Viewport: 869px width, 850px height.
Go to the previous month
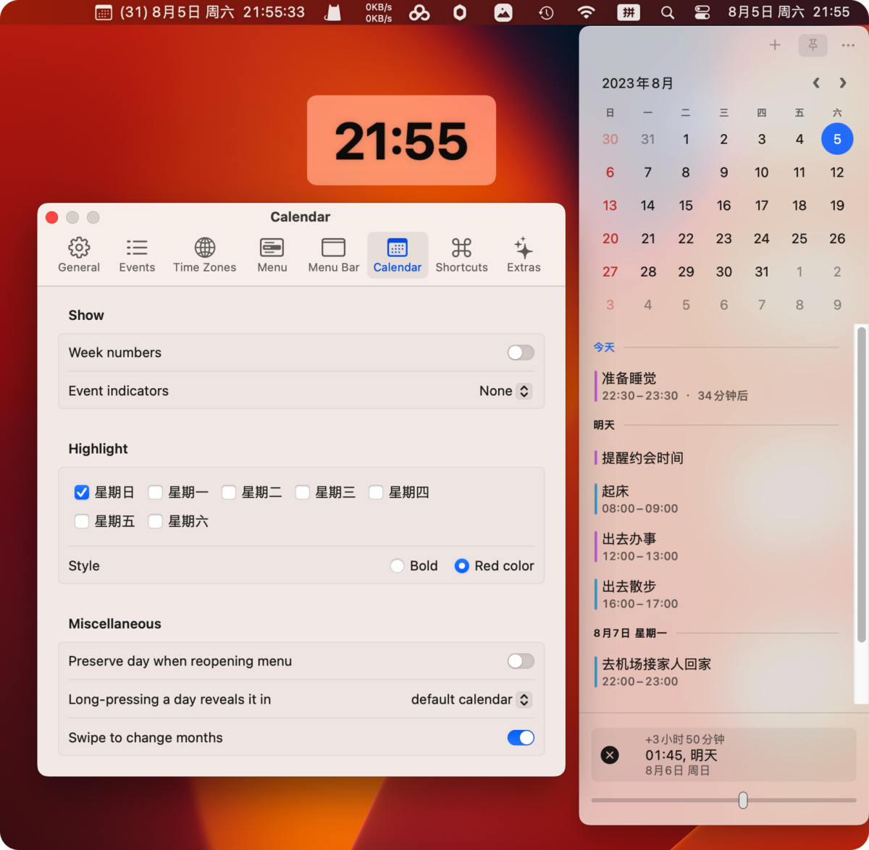pos(816,83)
